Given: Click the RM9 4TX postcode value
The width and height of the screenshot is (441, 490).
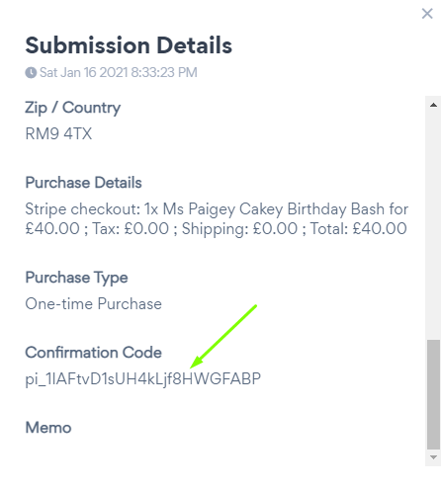Looking at the screenshot, I should coord(58,133).
